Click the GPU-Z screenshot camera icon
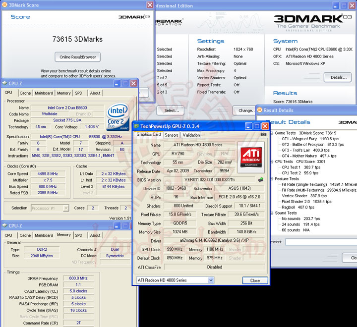 (x=263, y=134)
